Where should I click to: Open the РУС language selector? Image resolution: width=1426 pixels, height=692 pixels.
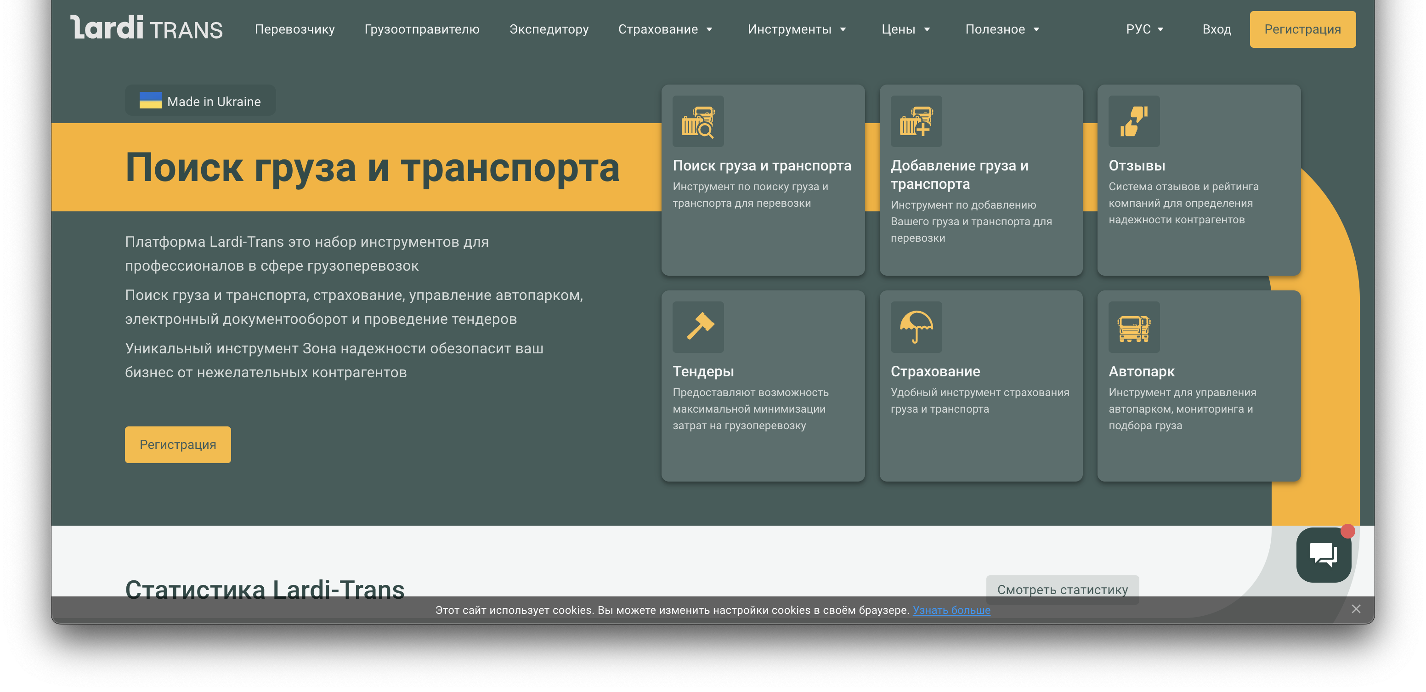(1145, 29)
